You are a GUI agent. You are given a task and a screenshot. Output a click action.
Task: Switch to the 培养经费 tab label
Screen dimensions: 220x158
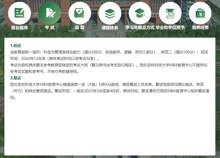coord(200,27)
